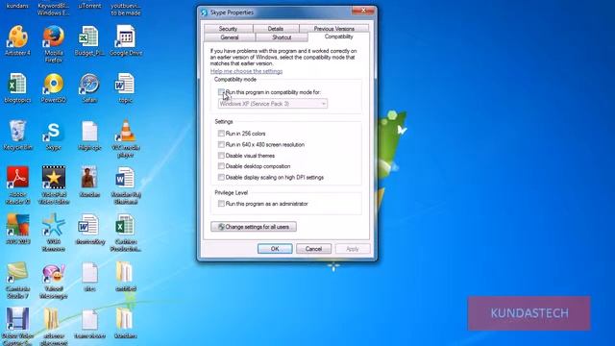Check Run in 256 colors
The width and height of the screenshot is (615, 346).
221,134
